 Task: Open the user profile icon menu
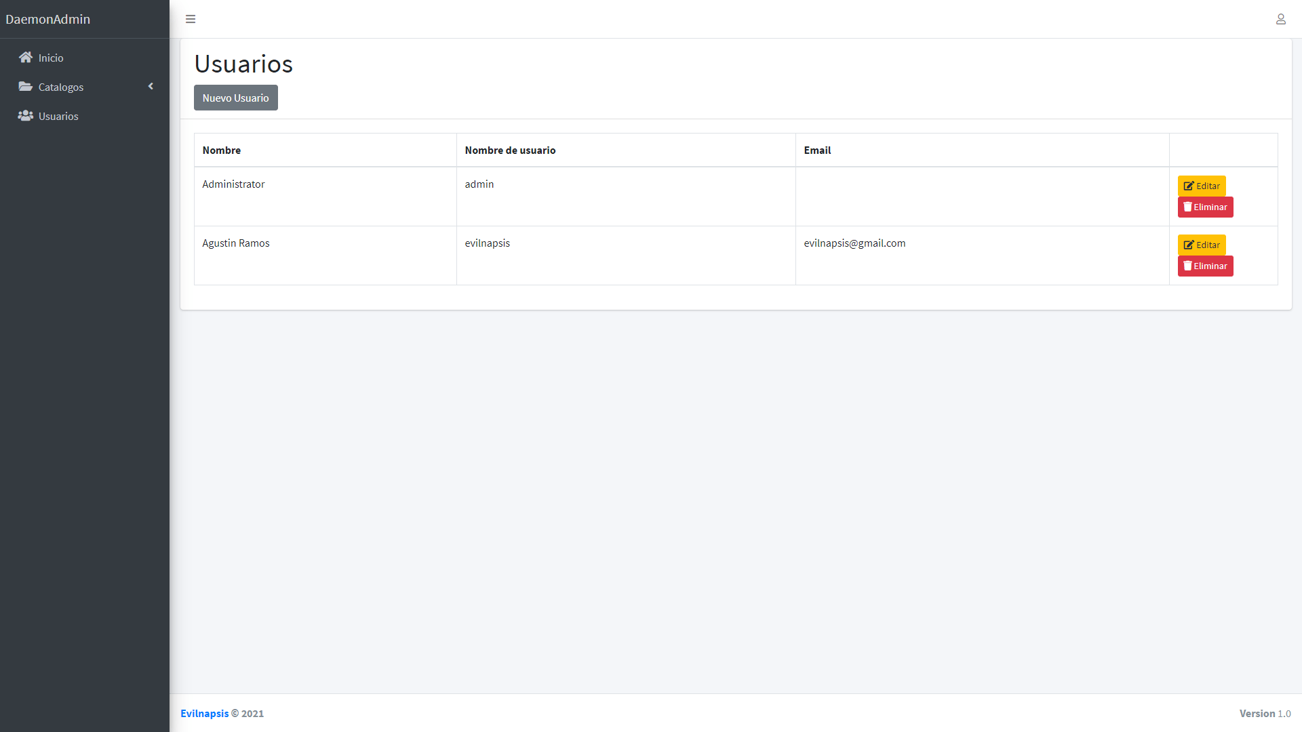click(1280, 19)
